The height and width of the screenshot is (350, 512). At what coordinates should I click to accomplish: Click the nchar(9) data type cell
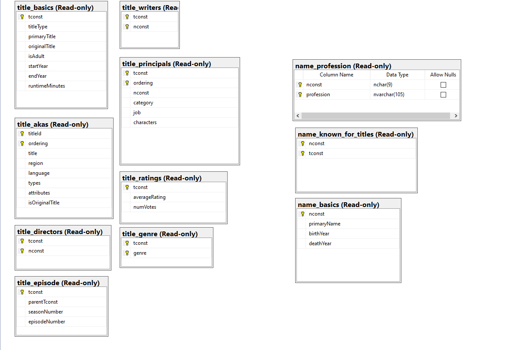[398, 85]
